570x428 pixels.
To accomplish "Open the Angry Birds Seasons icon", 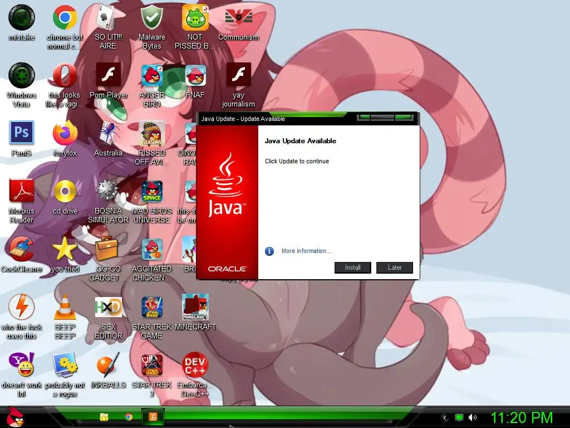I will [x=151, y=133].
